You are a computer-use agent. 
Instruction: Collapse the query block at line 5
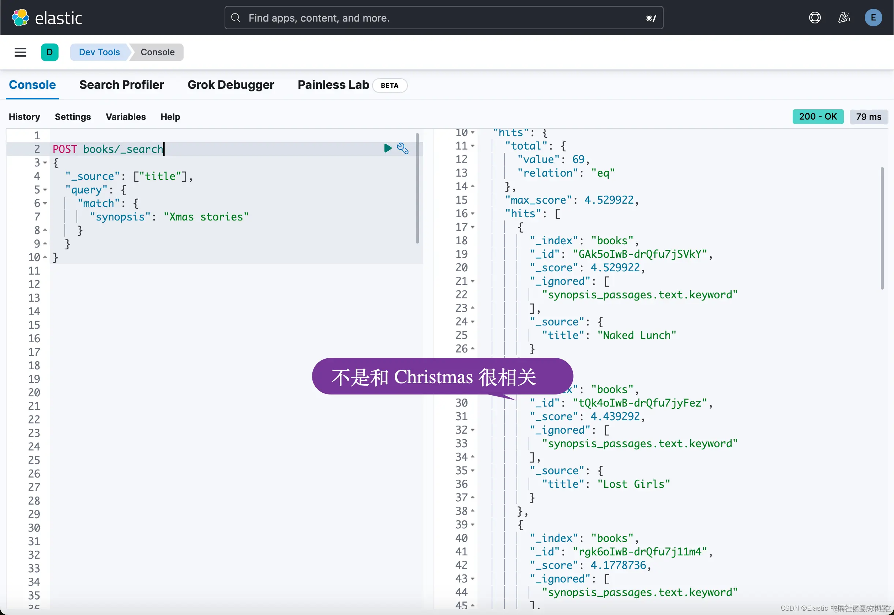click(x=45, y=190)
